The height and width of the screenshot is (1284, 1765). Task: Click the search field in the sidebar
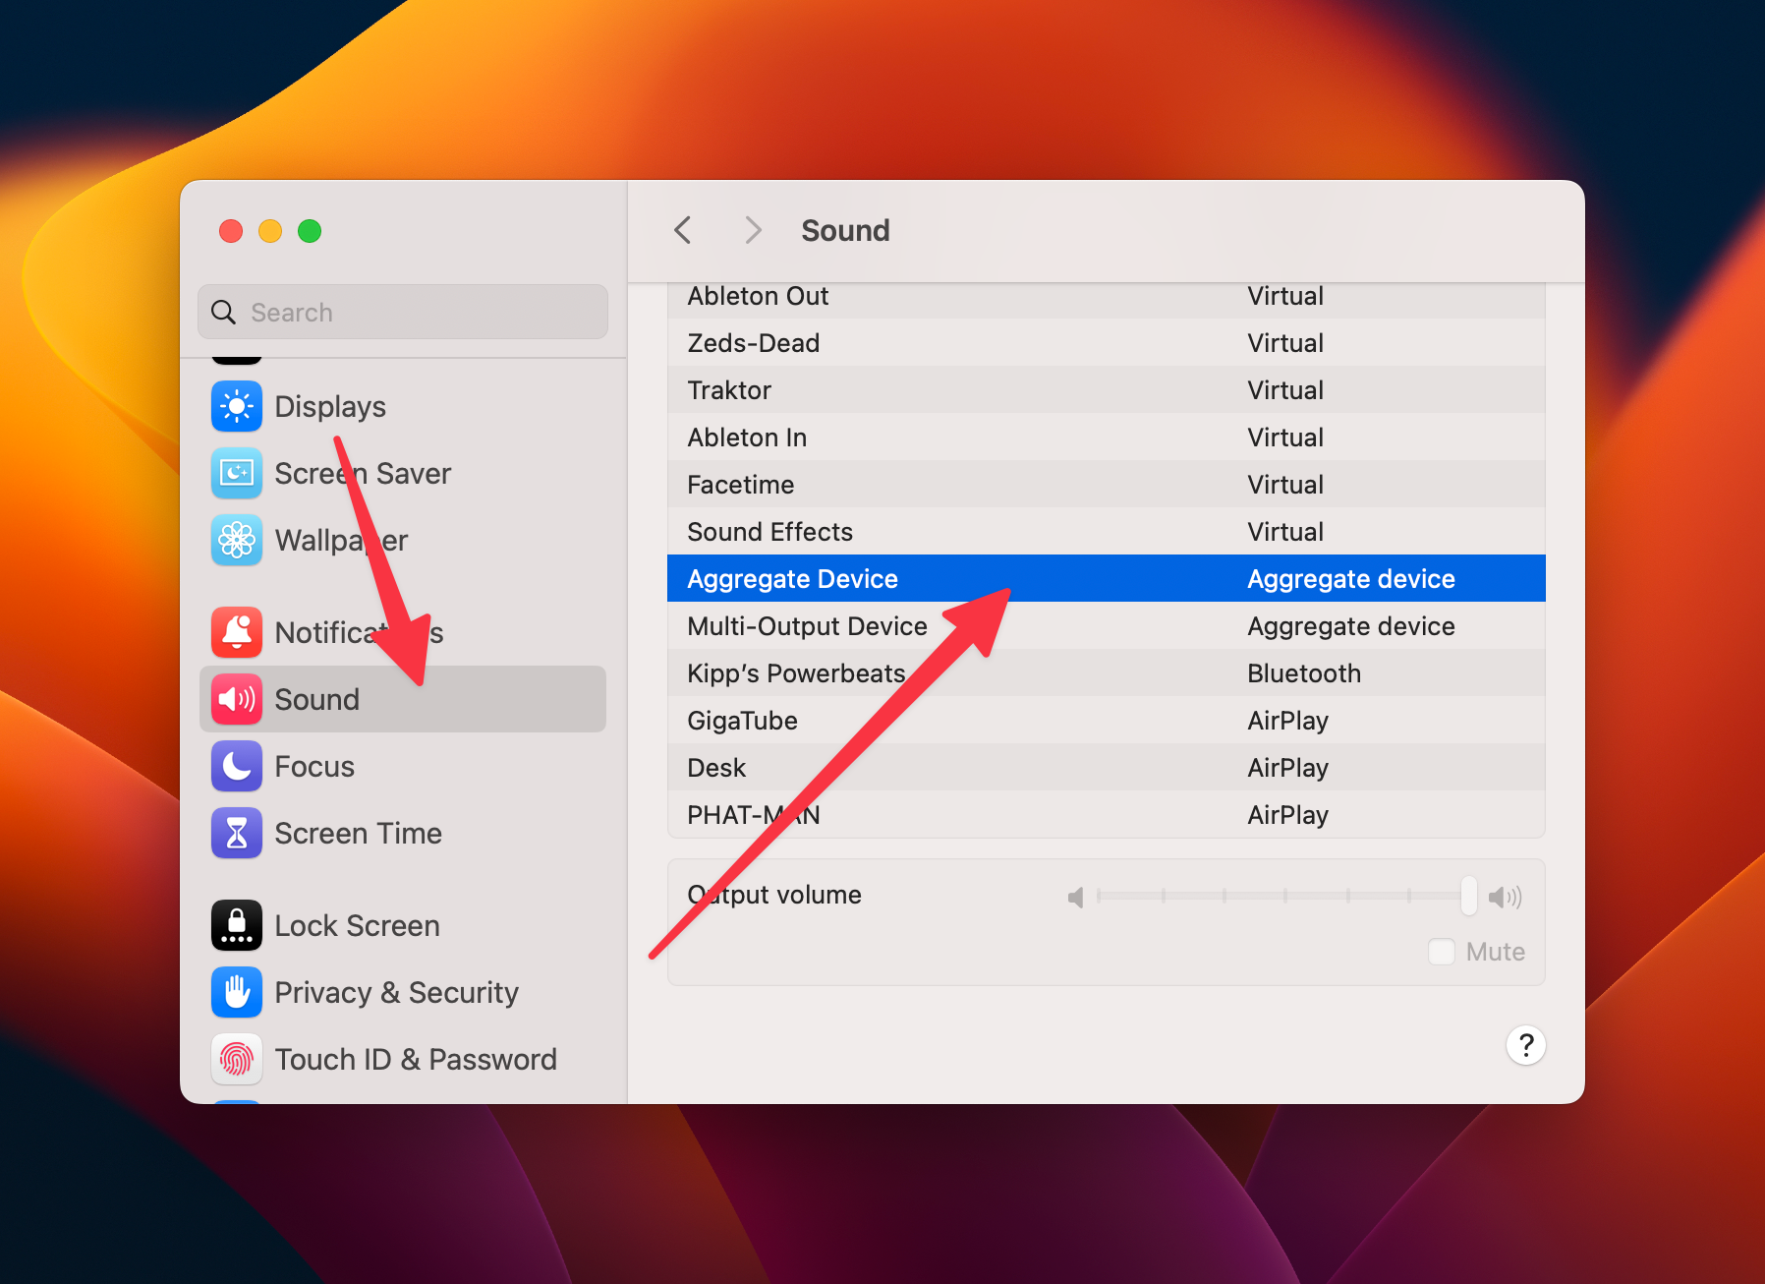coord(402,312)
